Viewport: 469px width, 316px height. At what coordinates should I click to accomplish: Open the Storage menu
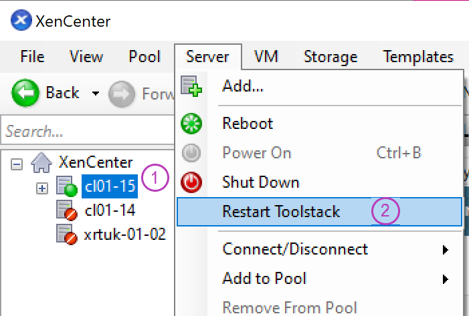[331, 57]
